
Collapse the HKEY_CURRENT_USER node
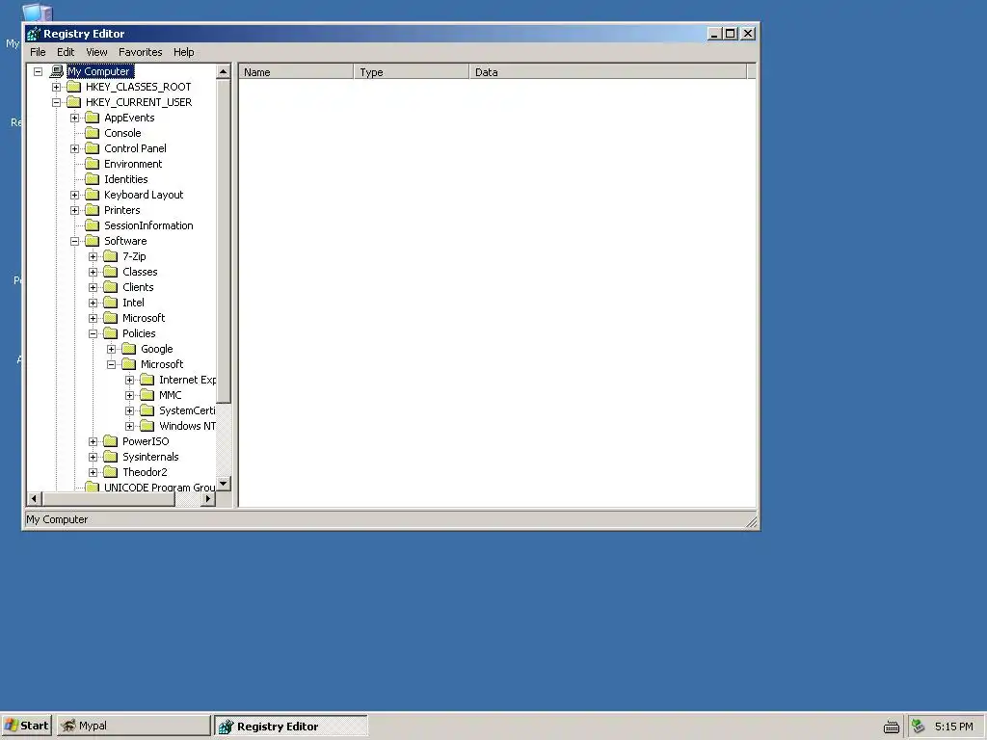point(57,102)
